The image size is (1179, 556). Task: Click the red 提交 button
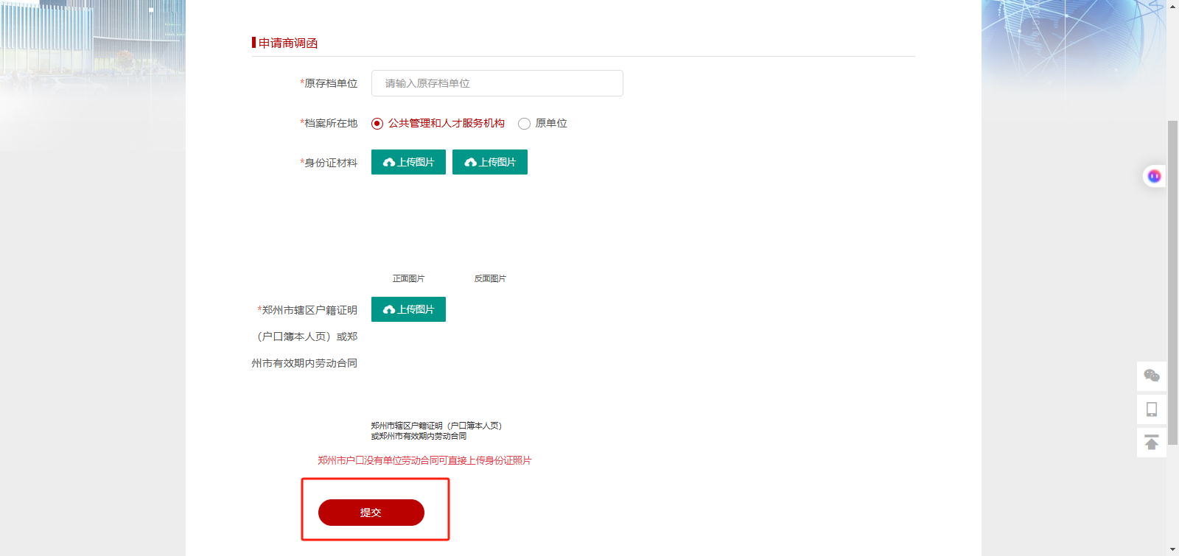coord(371,513)
